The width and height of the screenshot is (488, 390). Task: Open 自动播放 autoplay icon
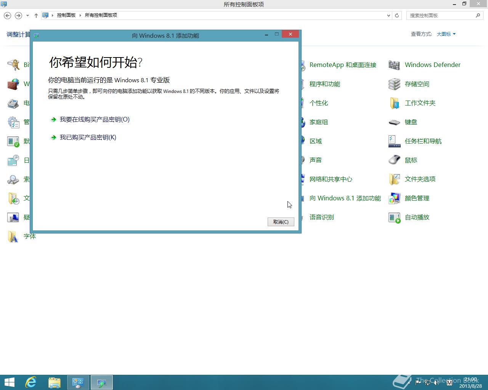pos(394,217)
